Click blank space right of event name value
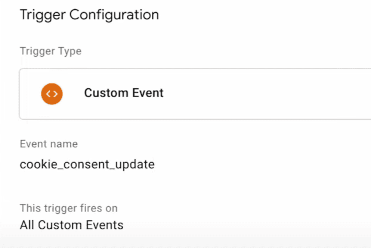Screen dimensions: 371x248 click(x=243, y=164)
